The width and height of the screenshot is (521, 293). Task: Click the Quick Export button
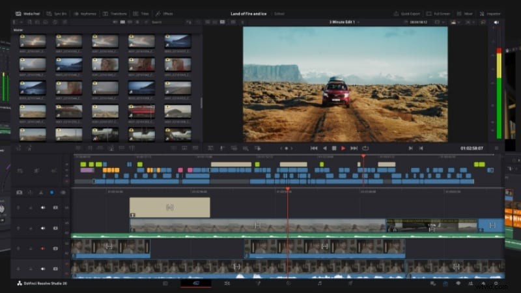click(x=406, y=14)
